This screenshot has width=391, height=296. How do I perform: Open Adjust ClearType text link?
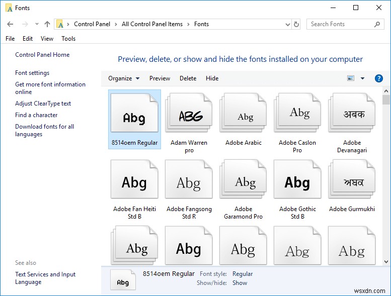point(43,104)
